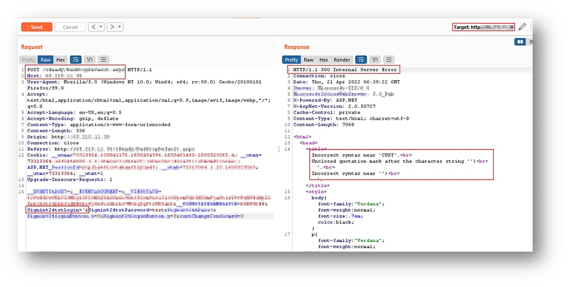Go back to previous request in history
Viewport: 568px width, 287px height.
click(94, 27)
